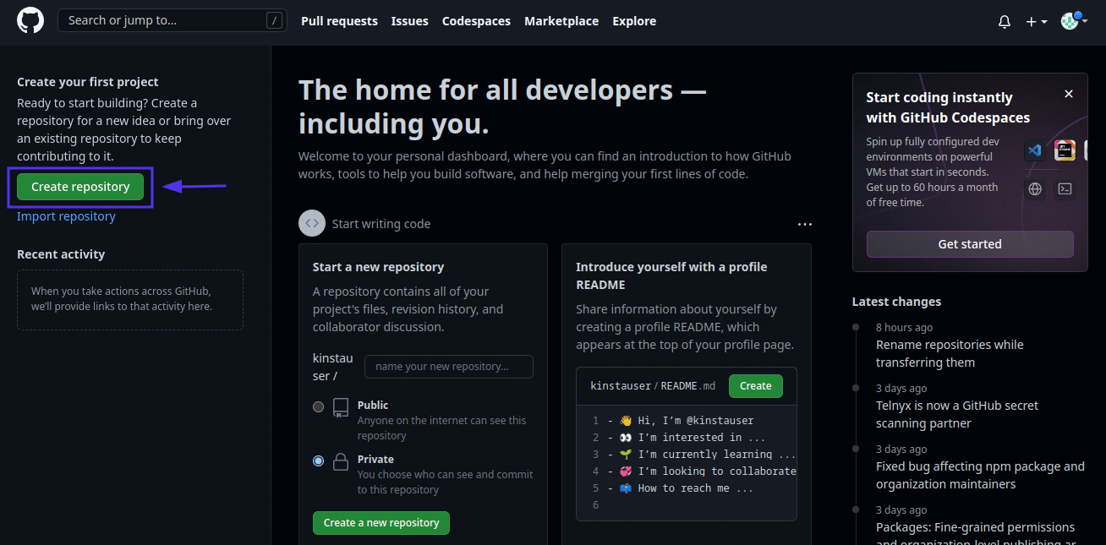Click the 'Latest changes' heading
The height and width of the screenshot is (545, 1106).
tap(896, 302)
